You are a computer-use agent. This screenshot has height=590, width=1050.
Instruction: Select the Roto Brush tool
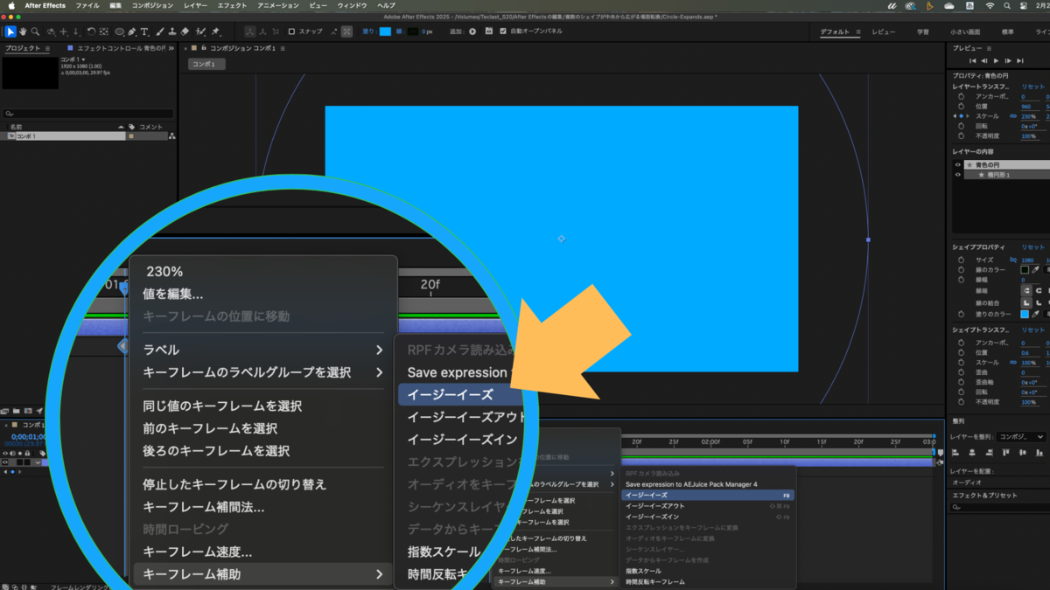201,31
